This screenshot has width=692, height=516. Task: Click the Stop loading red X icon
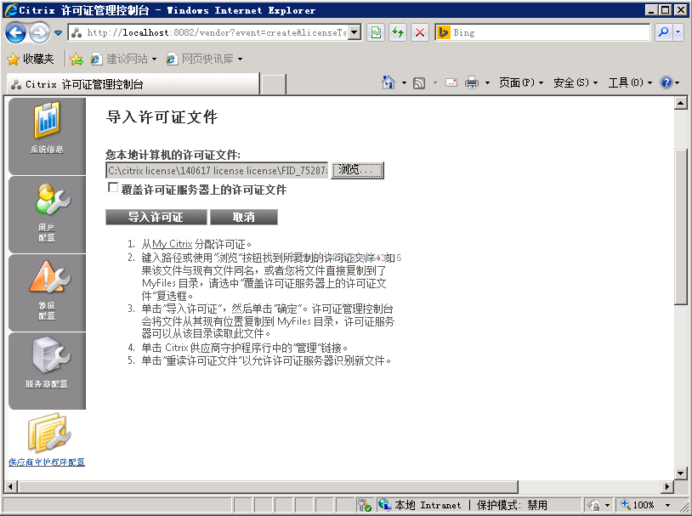[x=420, y=32]
